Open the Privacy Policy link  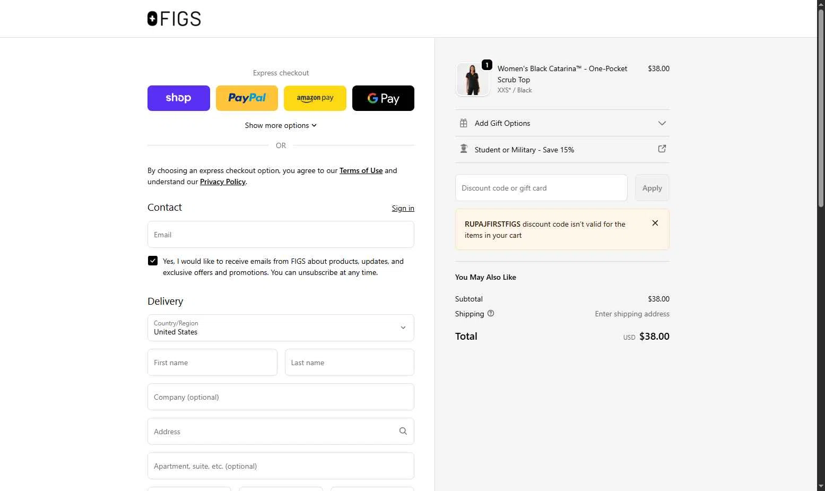pos(222,182)
